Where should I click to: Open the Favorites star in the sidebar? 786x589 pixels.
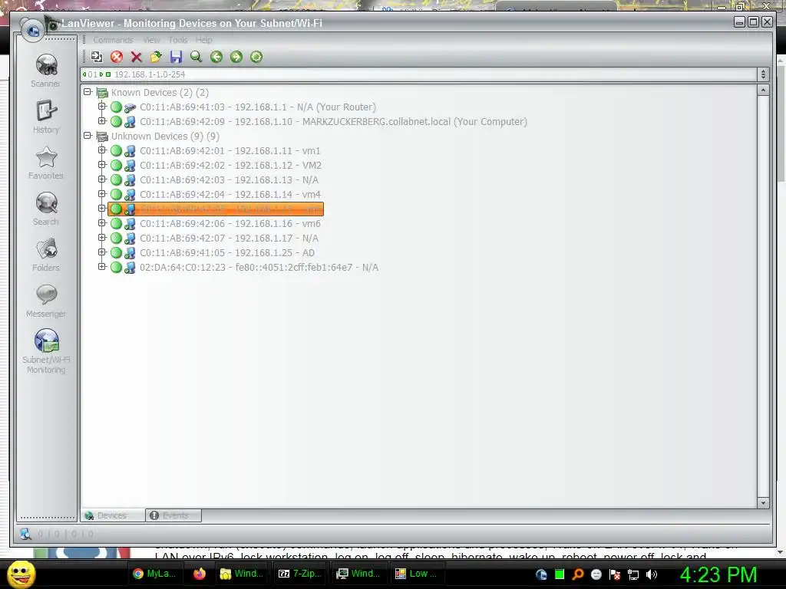coord(46,163)
